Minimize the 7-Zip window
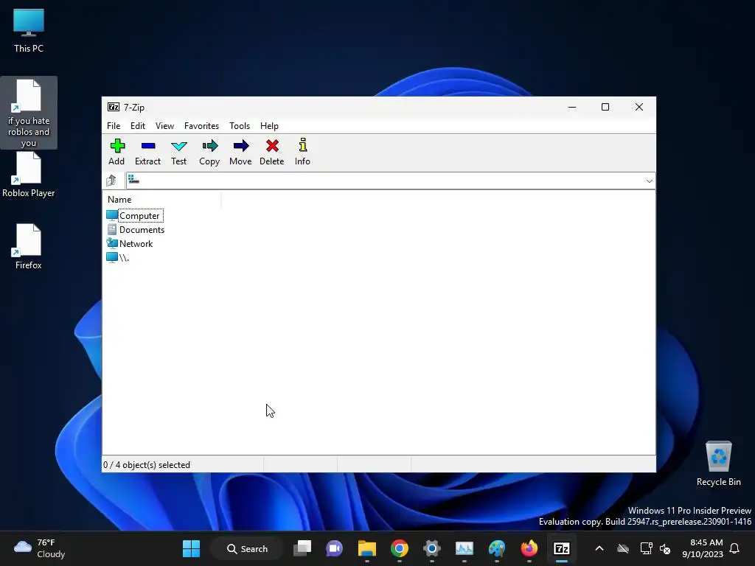The width and height of the screenshot is (755, 566). pos(572,107)
